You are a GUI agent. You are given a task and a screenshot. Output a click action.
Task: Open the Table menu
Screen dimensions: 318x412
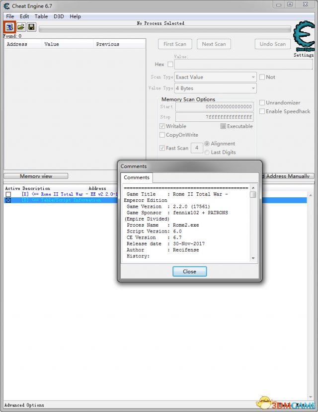click(41, 16)
